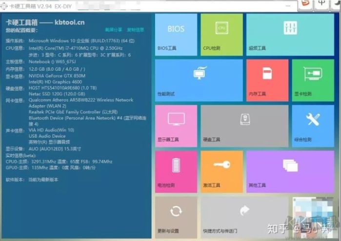Open the CPU检测 tile

[x=221, y=35]
